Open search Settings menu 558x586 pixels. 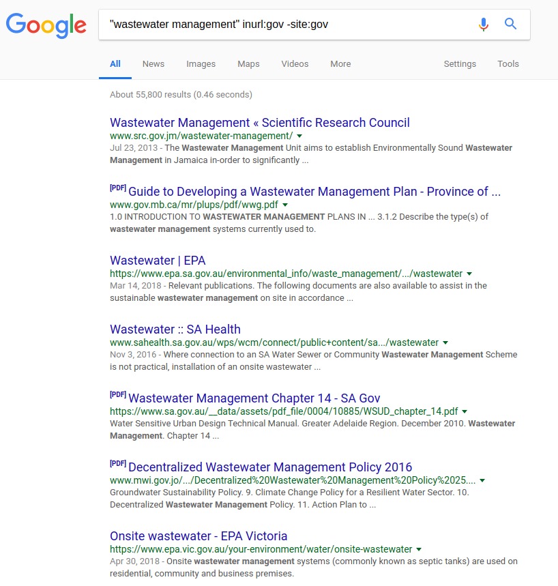[460, 64]
